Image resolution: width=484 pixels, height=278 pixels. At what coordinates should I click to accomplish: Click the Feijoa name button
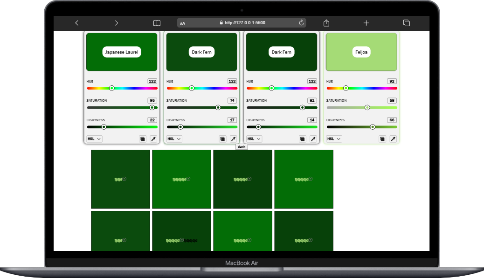tap(361, 52)
